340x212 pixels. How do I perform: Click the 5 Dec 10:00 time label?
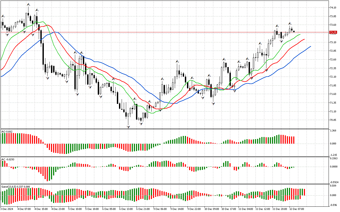click(76, 209)
